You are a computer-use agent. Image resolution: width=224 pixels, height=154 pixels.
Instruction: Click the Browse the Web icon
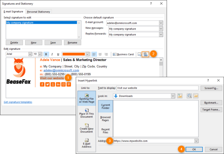(189, 96)
